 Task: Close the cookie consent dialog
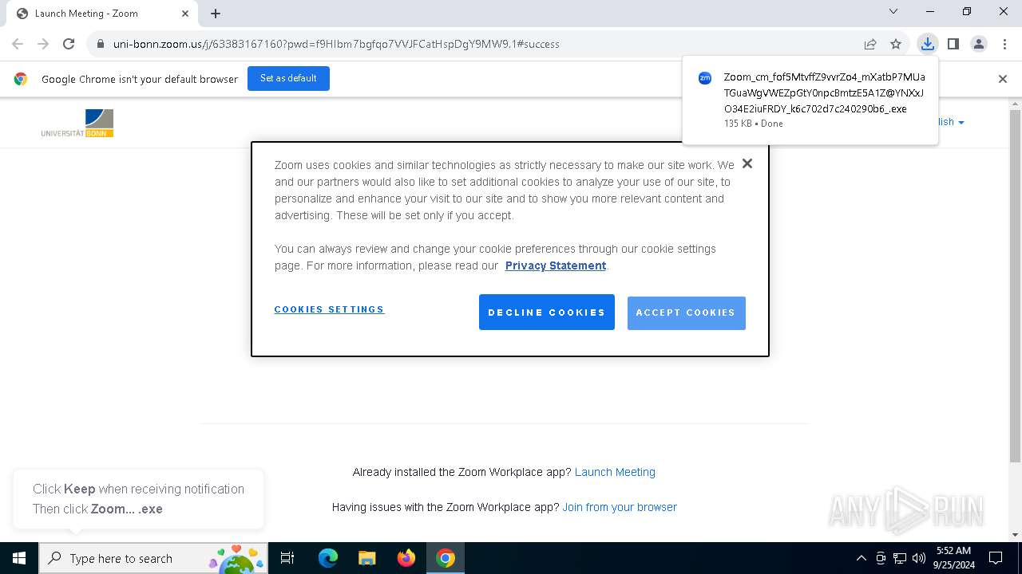coord(747,163)
